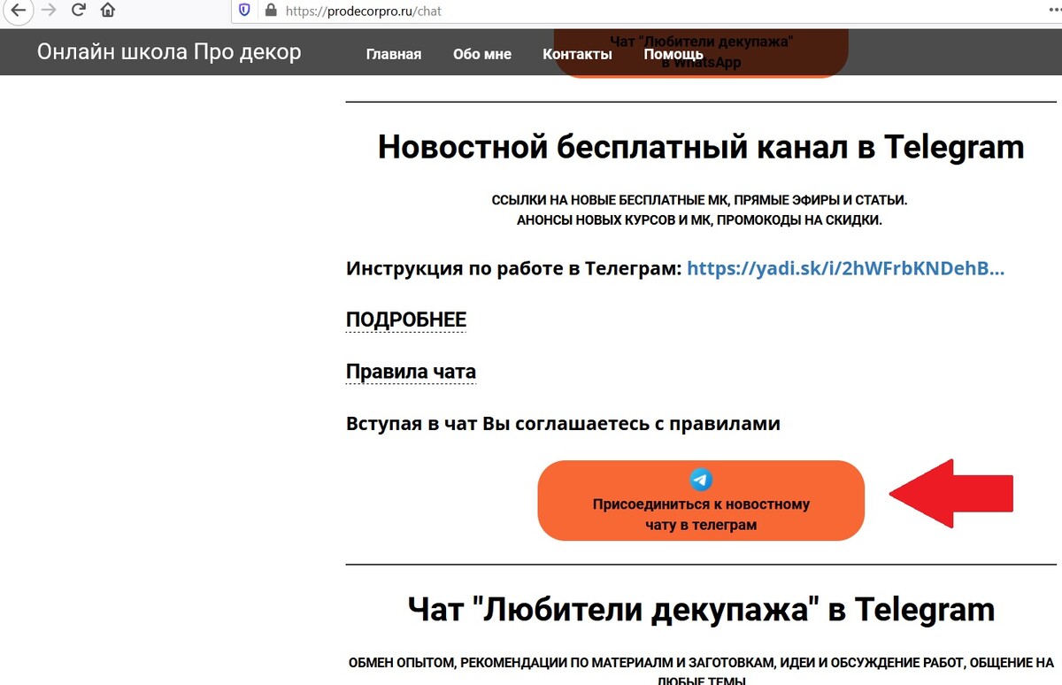This screenshot has height=685, width=1062.
Task: Click "Присоединиться к новостному чату в телеграм" button
Action: click(x=701, y=500)
